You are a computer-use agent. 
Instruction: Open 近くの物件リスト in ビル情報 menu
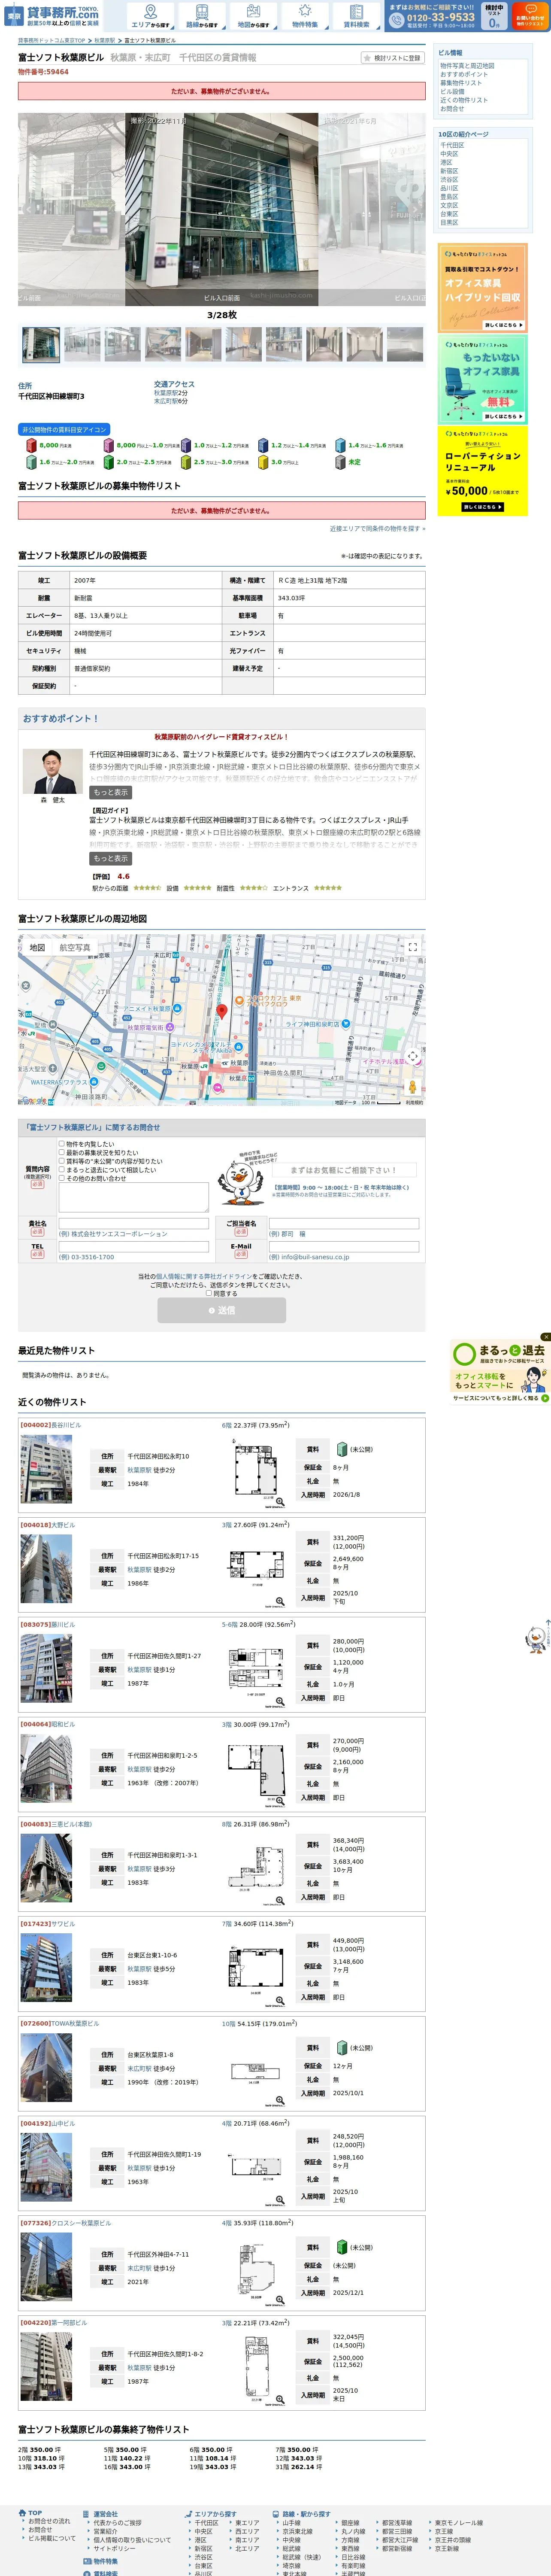pyautogui.click(x=464, y=100)
